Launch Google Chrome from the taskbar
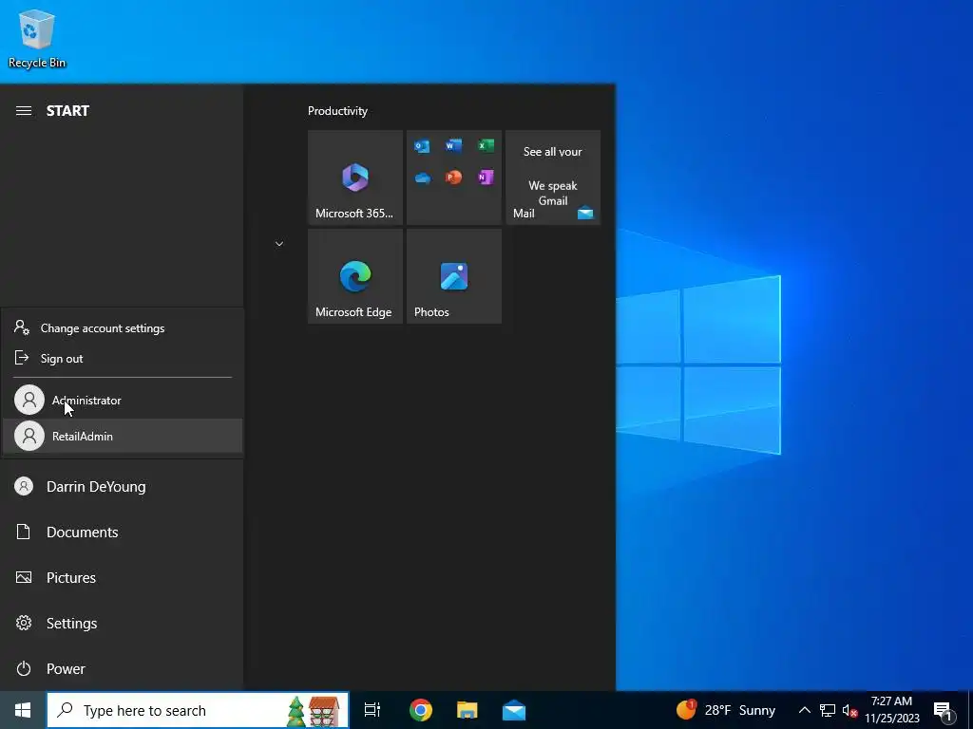Screen dimensions: 973x729 click(421, 710)
